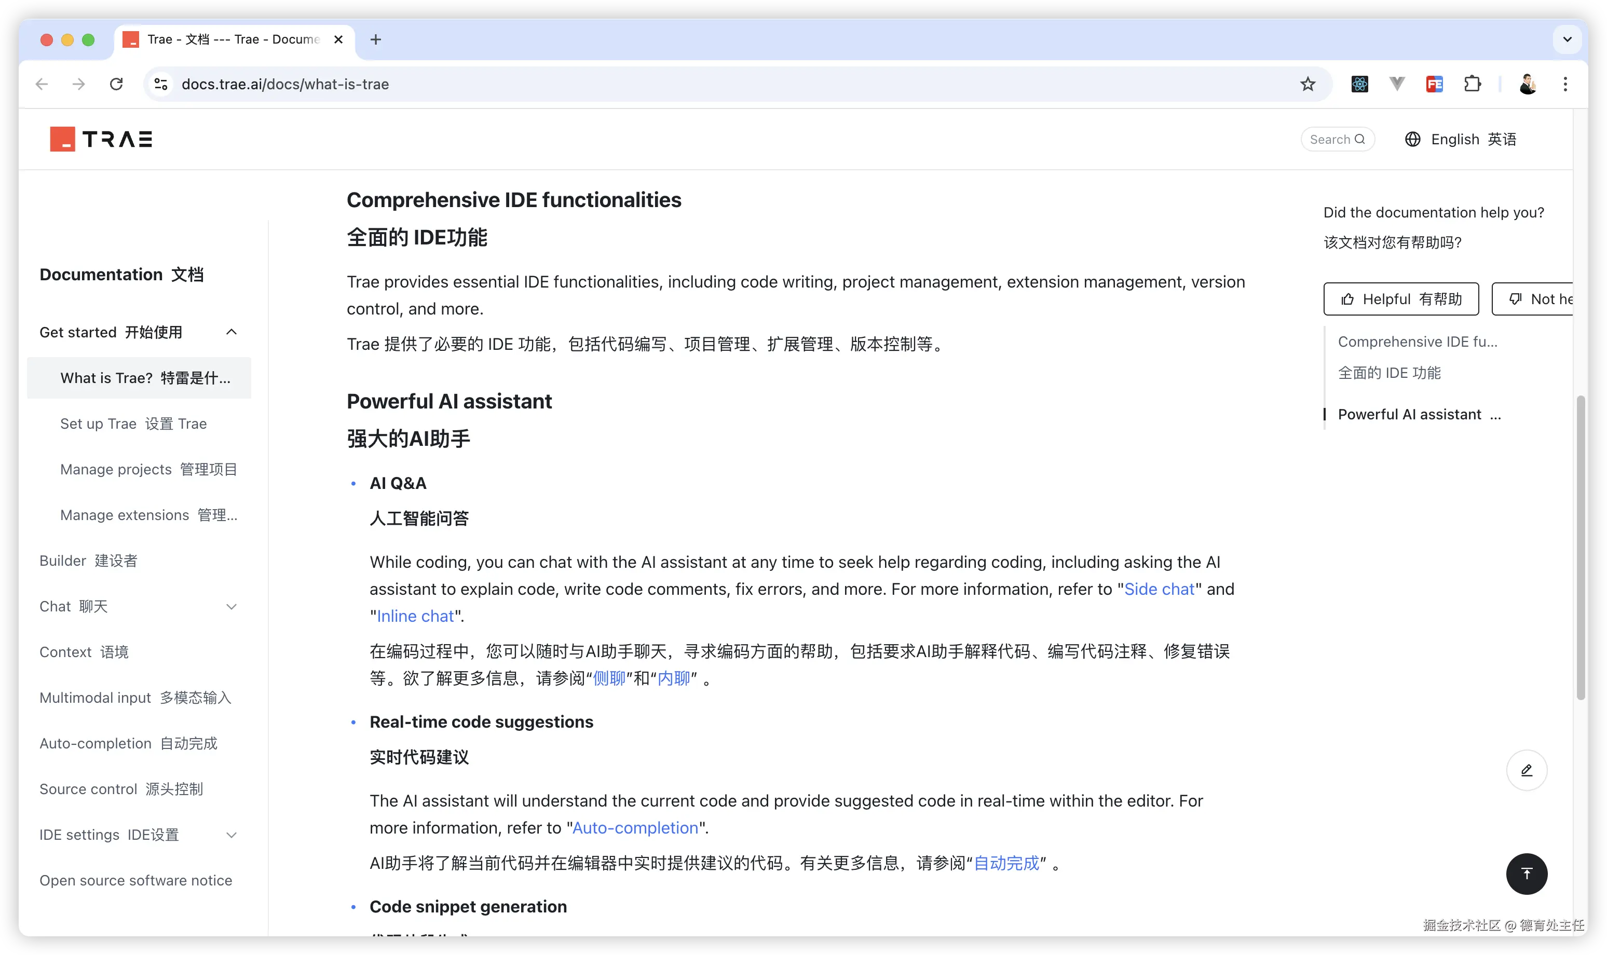Image resolution: width=1607 pixels, height=955 pixels.
Task: Click the Vue devtools extension icon
Action: (1397, 84)
